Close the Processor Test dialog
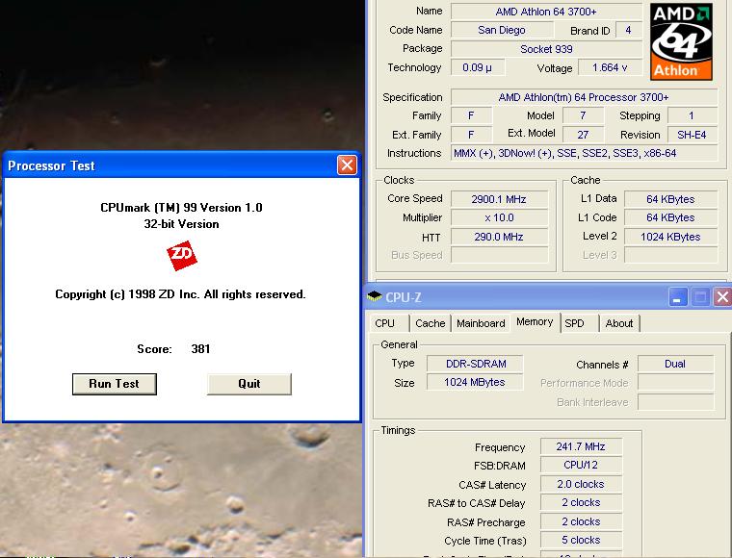This screenshot has width=732, height=558. click(x=347, y=165)
